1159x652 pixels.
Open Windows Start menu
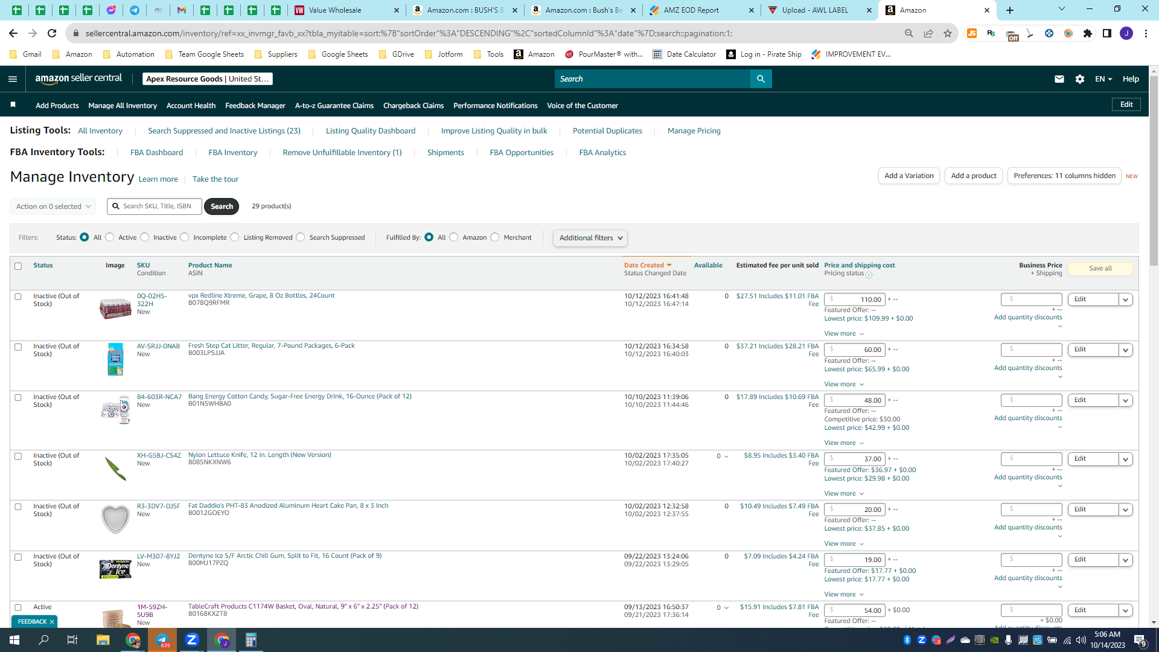14,640
